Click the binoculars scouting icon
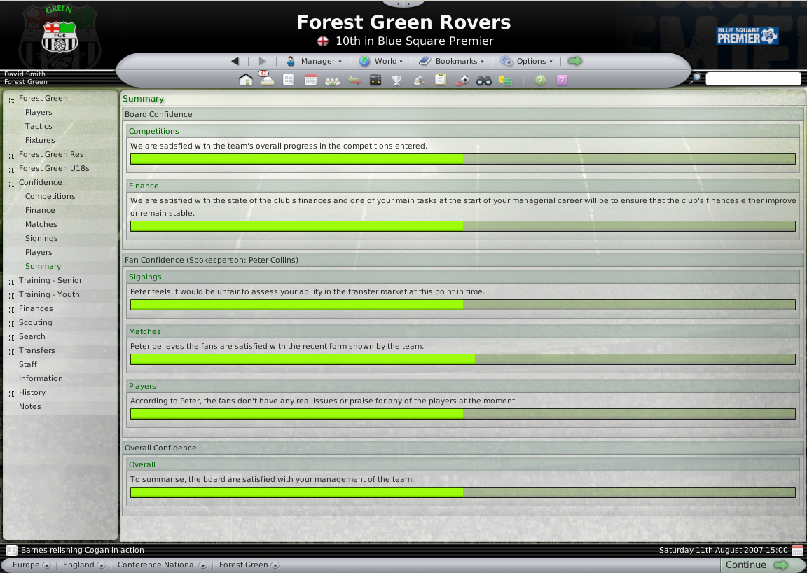807x573 pixels. 483,80
